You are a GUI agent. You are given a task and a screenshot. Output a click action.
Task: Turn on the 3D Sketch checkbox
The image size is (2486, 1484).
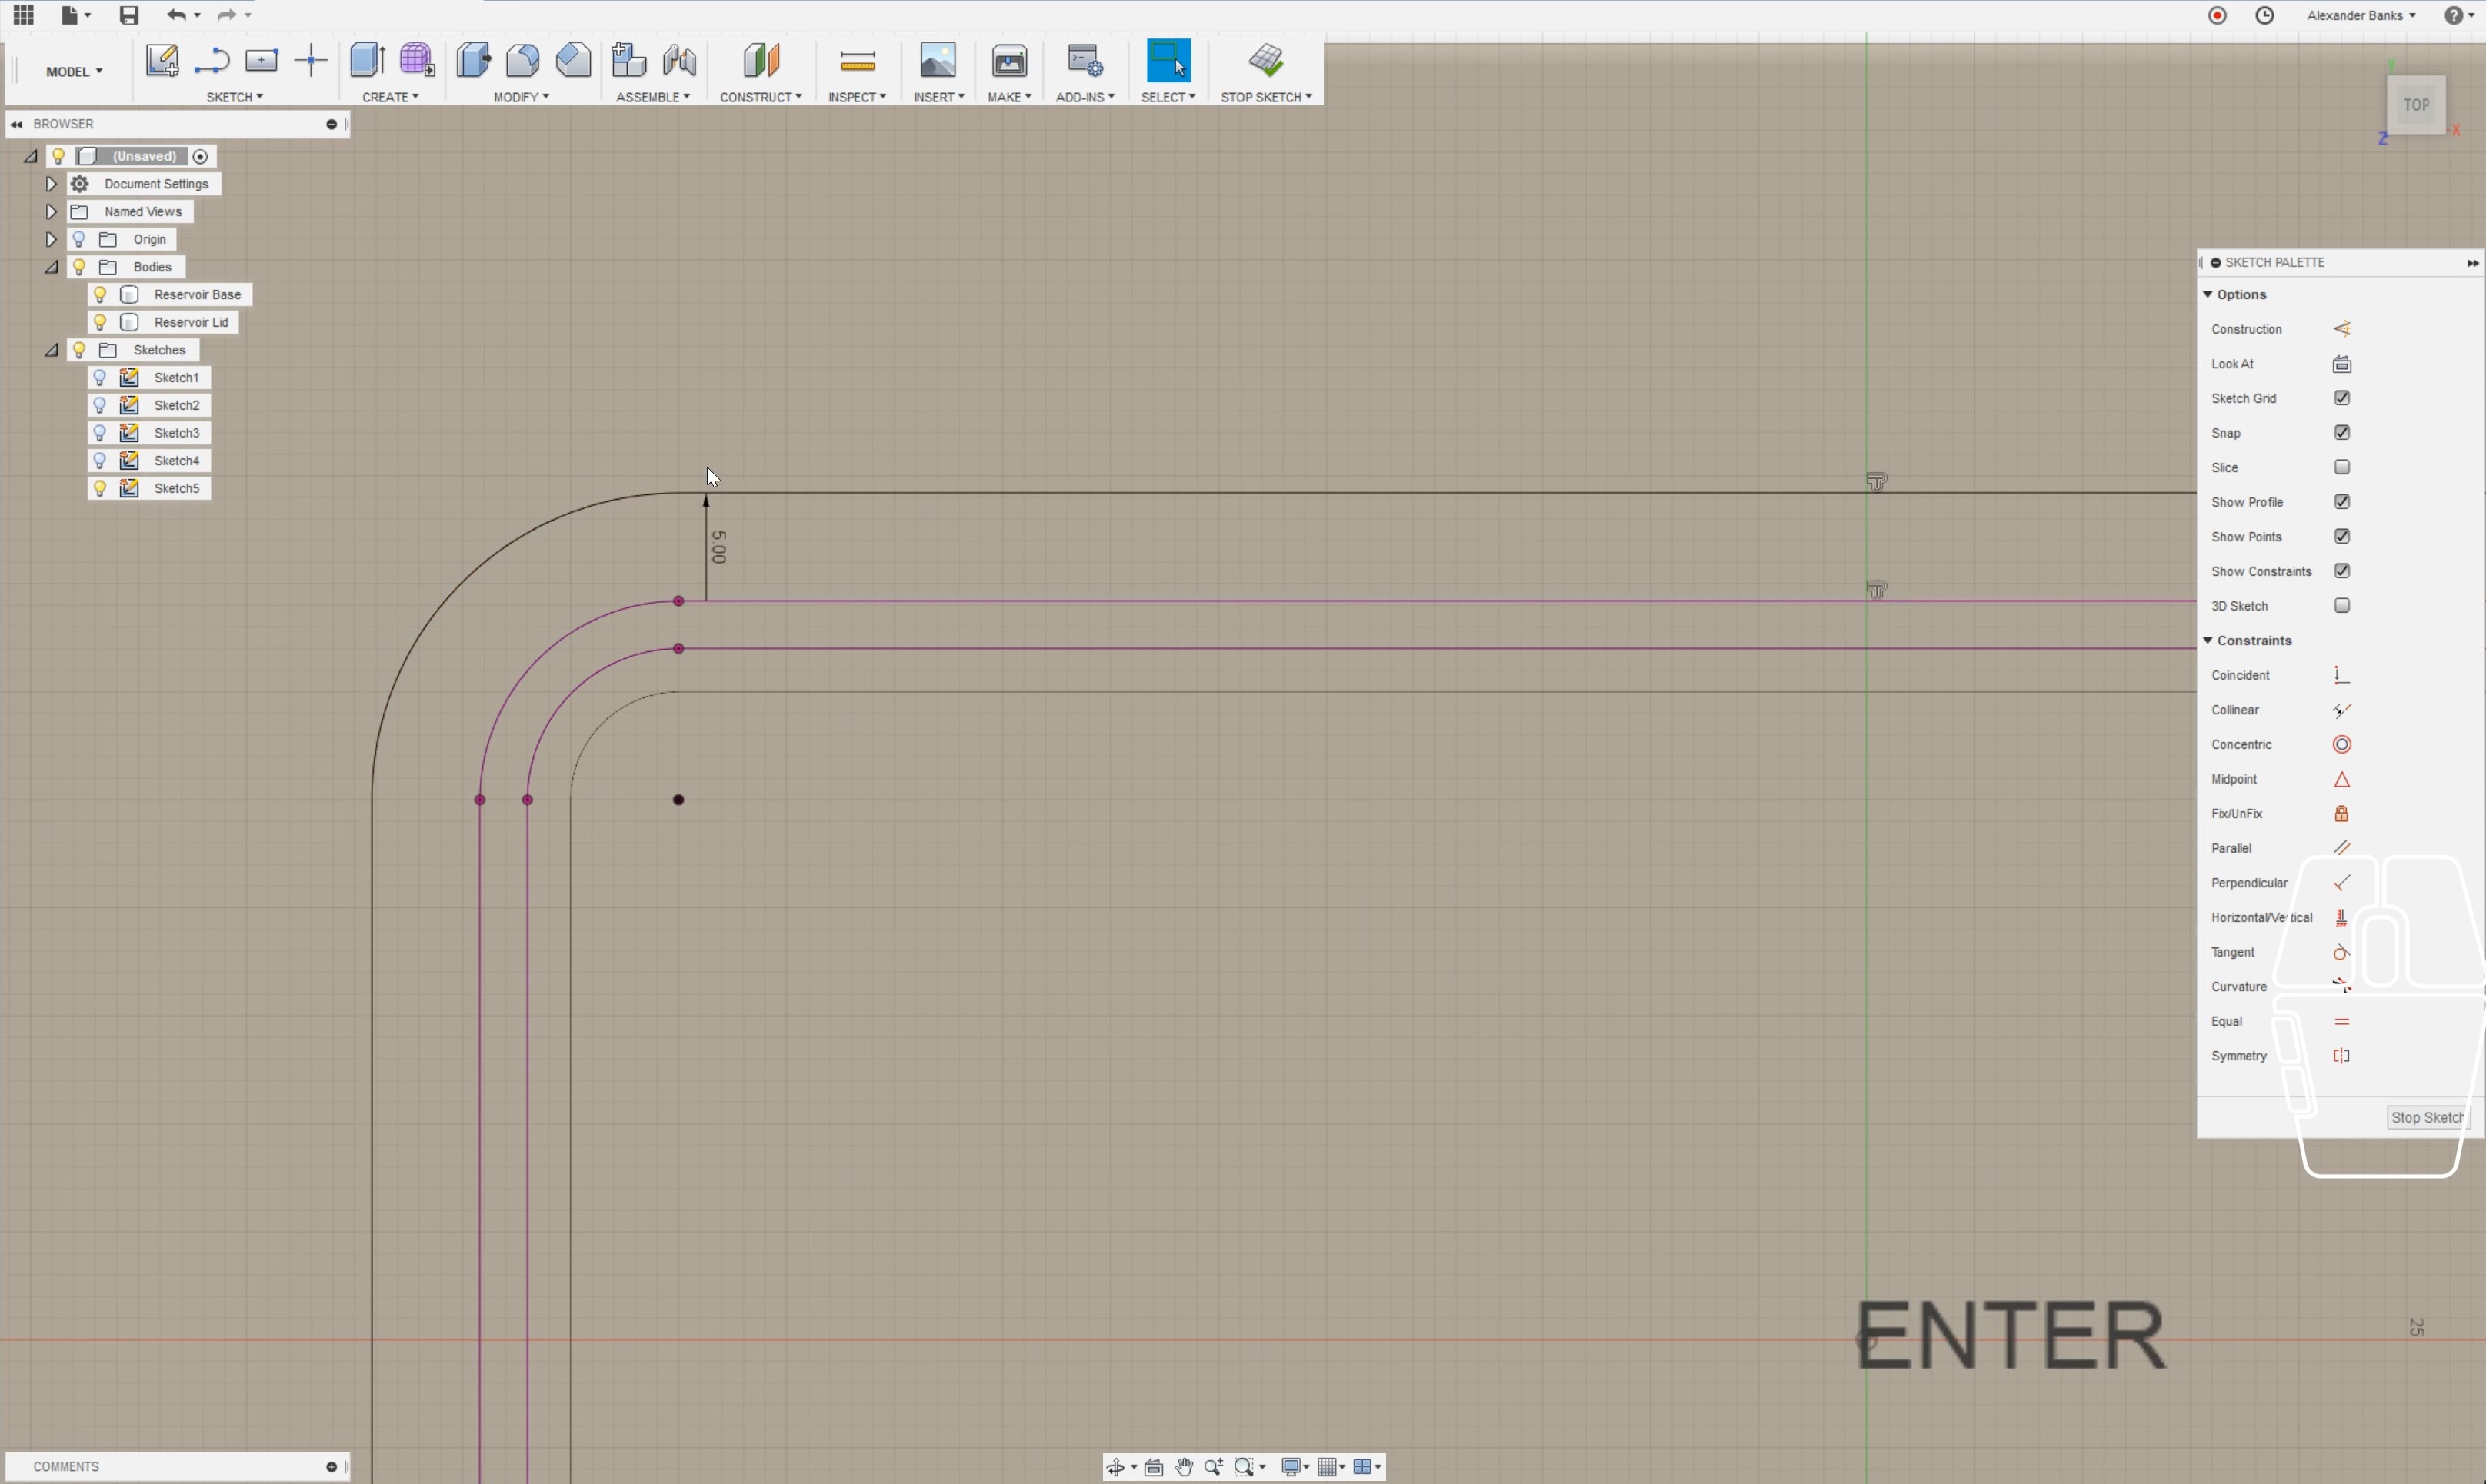[x=2341, y=606]
